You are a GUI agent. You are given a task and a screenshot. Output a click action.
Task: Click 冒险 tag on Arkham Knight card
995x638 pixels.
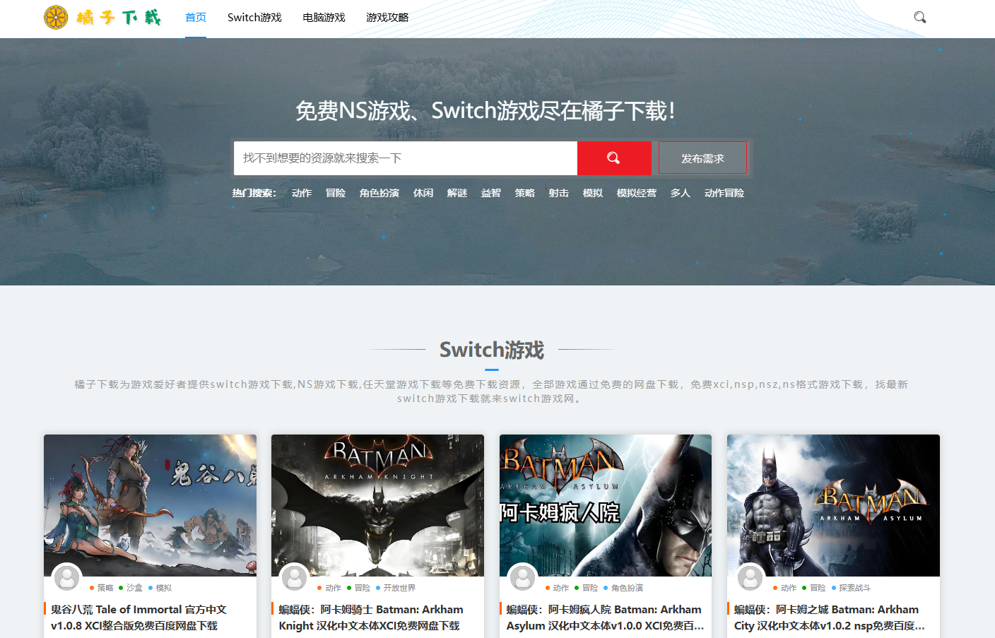pos(363,588)
